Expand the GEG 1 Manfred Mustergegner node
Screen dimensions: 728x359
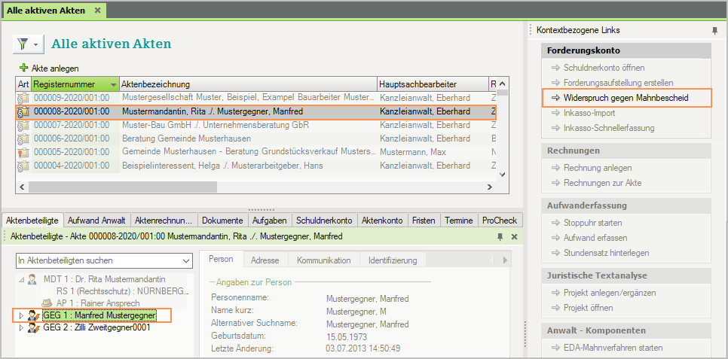(21, 315)
